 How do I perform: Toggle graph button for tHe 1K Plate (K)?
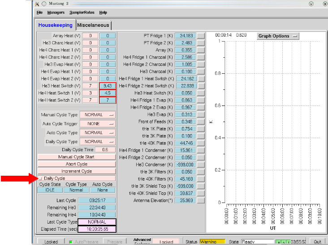201,129
